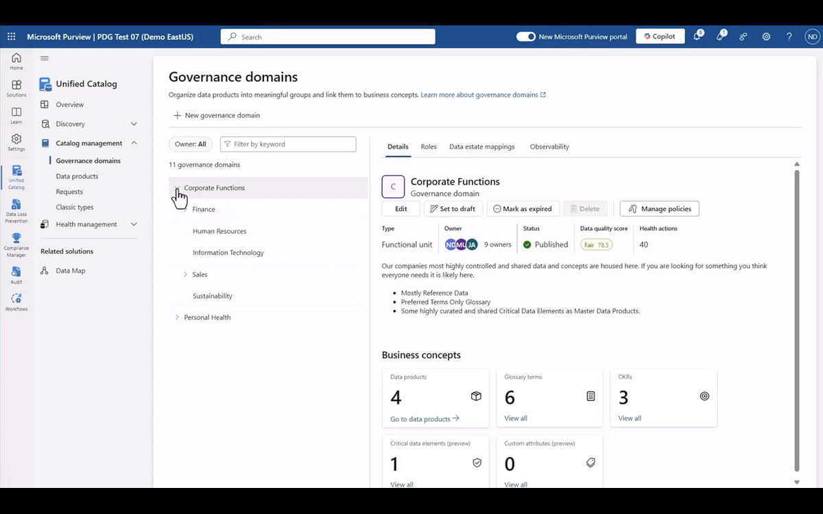
Task: Open Settings in left rail
Action: point(16,143)
